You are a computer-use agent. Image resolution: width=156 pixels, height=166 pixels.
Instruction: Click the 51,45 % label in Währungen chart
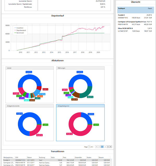80,72
